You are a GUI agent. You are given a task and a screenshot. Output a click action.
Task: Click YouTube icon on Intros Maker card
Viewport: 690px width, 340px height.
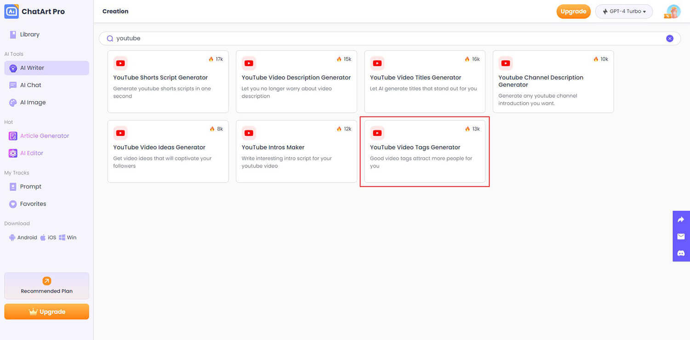(249, 133)
